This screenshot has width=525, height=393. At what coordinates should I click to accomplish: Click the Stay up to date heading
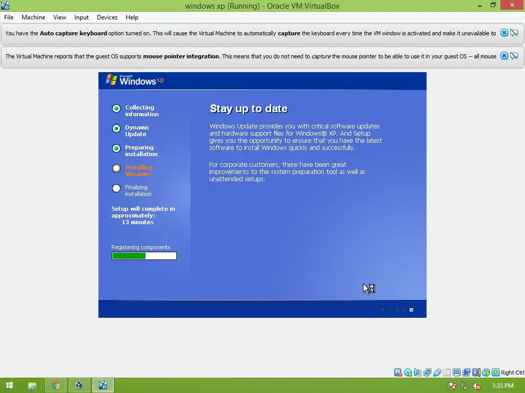(x=249, y=108)
